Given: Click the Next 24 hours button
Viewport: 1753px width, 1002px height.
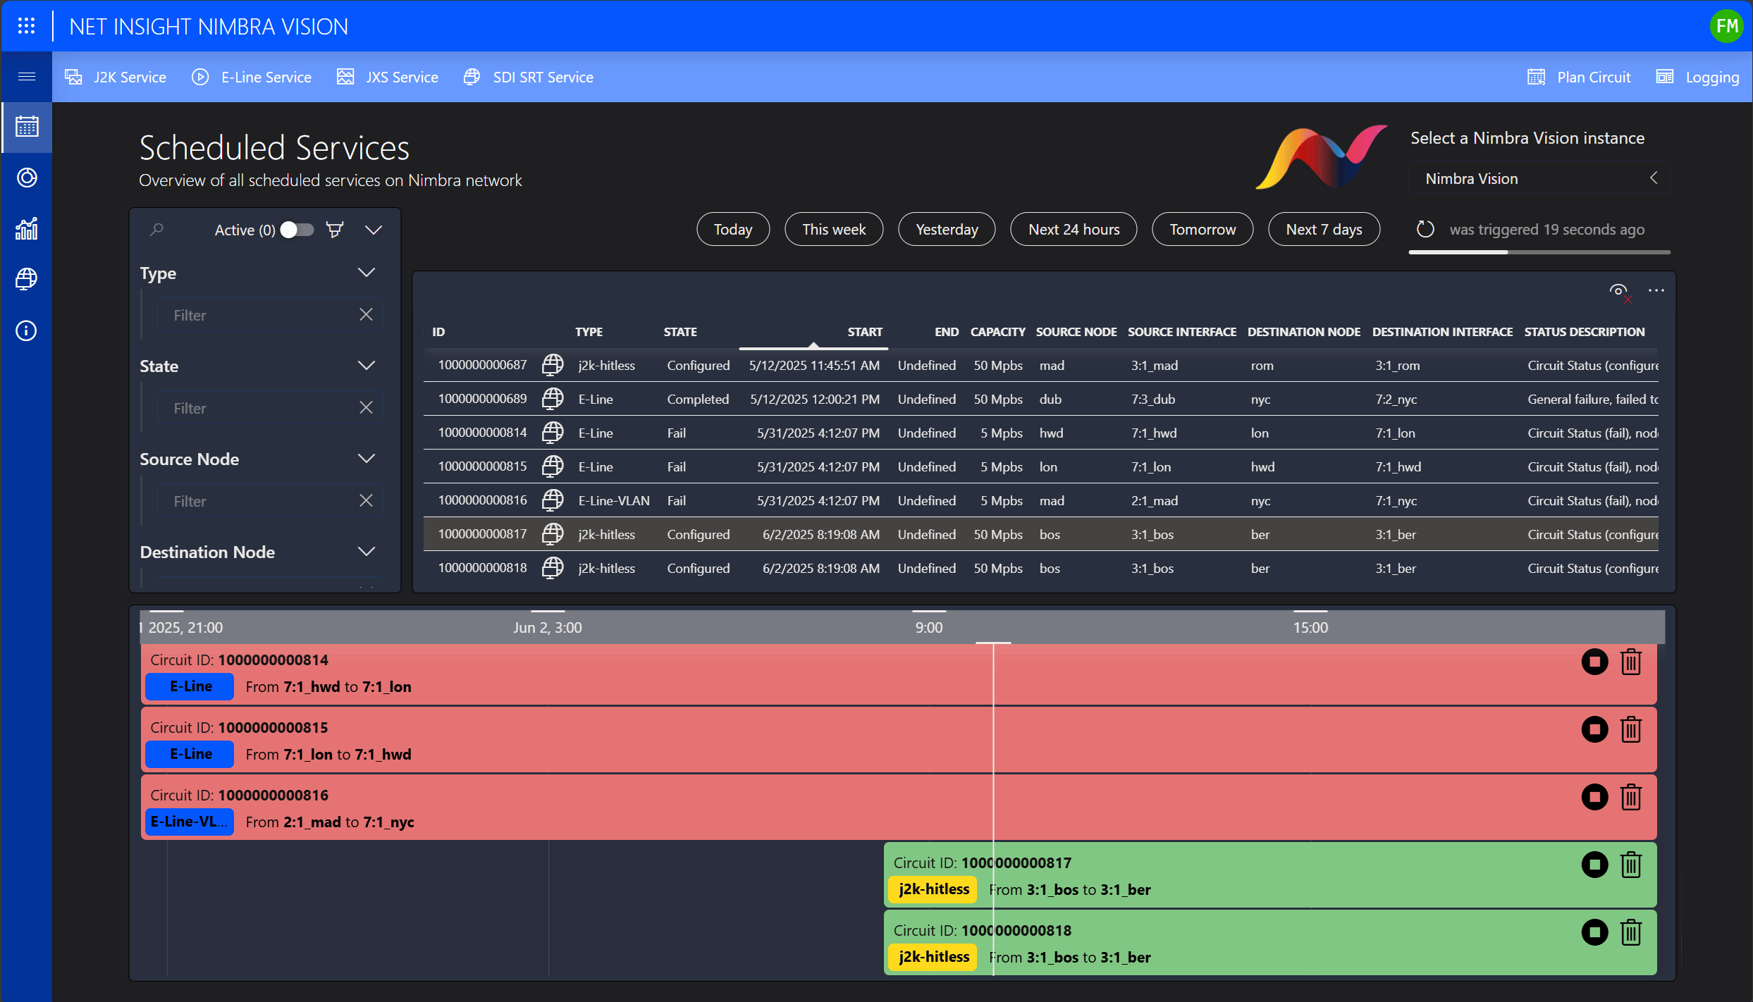Looking at the screenshot, I should click(1074, 229).
